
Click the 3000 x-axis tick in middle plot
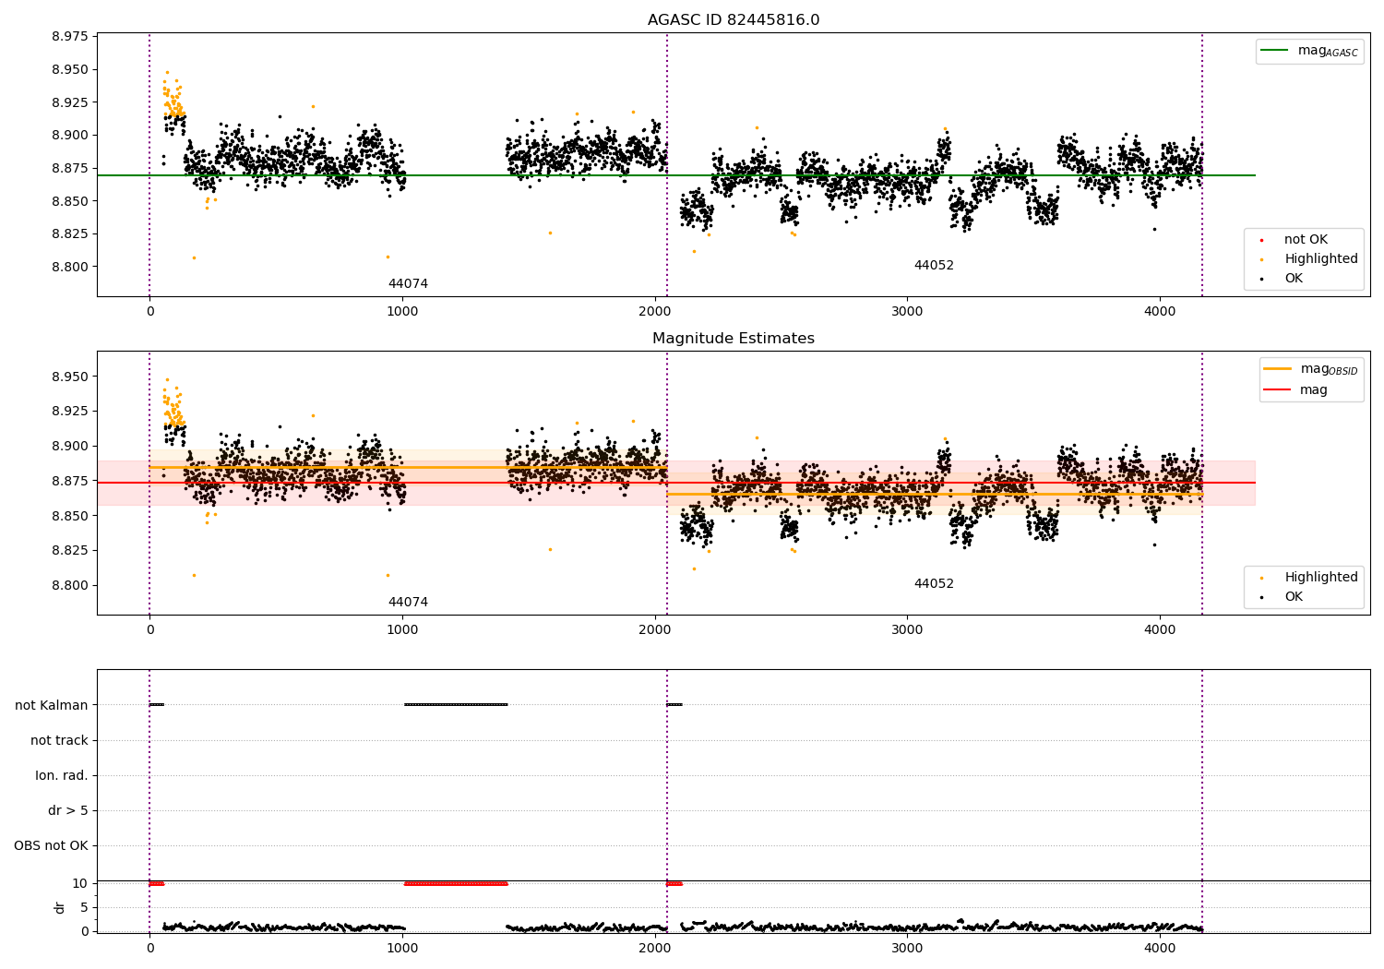point(907,629)
